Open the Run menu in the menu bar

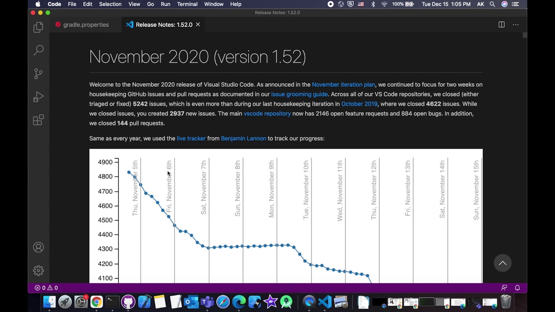click(165, 4)
